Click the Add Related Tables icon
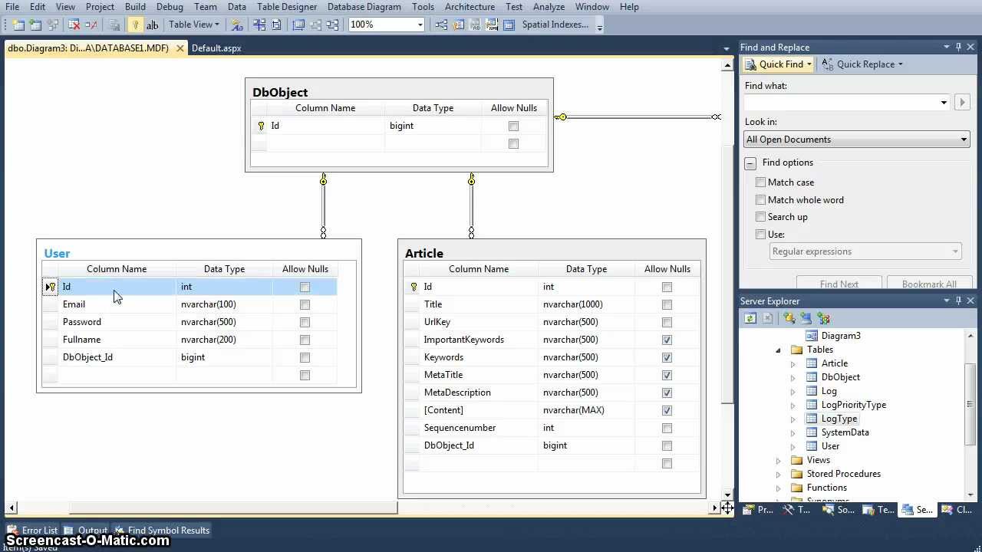Image resolution: width=982 pixels, height=552 pixels. pyautogui.click(x=53, y=25)
